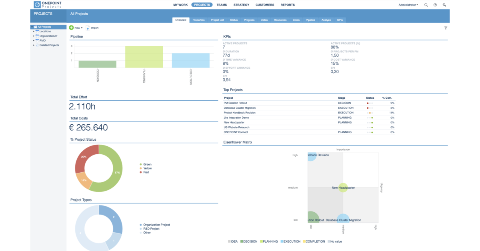480x251 pixels.
Task: Toggle EXECUTION legend in Eisenhower Matrix
Action: 291,241
